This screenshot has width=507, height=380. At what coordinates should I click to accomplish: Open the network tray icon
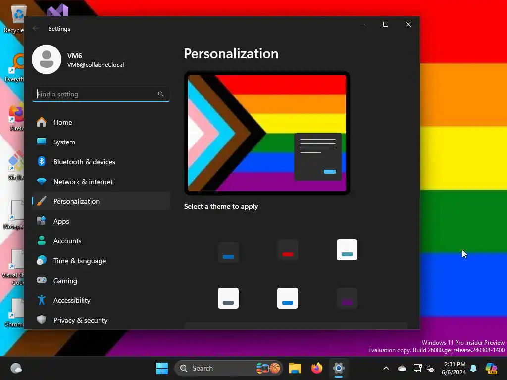coord(417,368)
